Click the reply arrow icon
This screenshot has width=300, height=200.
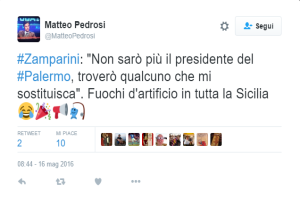(21, 181)
